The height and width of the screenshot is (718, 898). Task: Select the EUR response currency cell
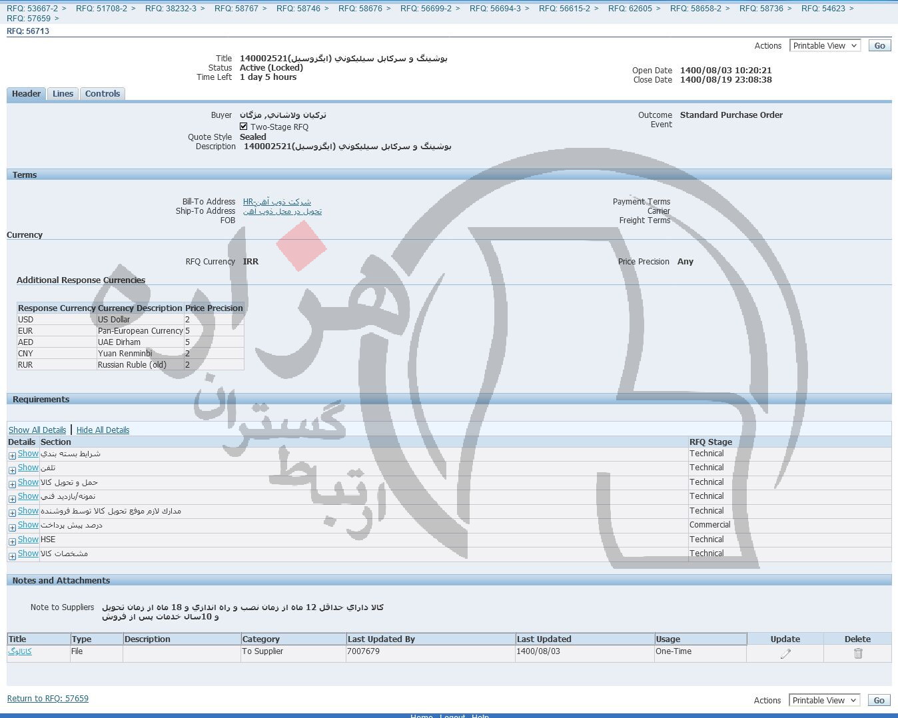tap(57, 331)
